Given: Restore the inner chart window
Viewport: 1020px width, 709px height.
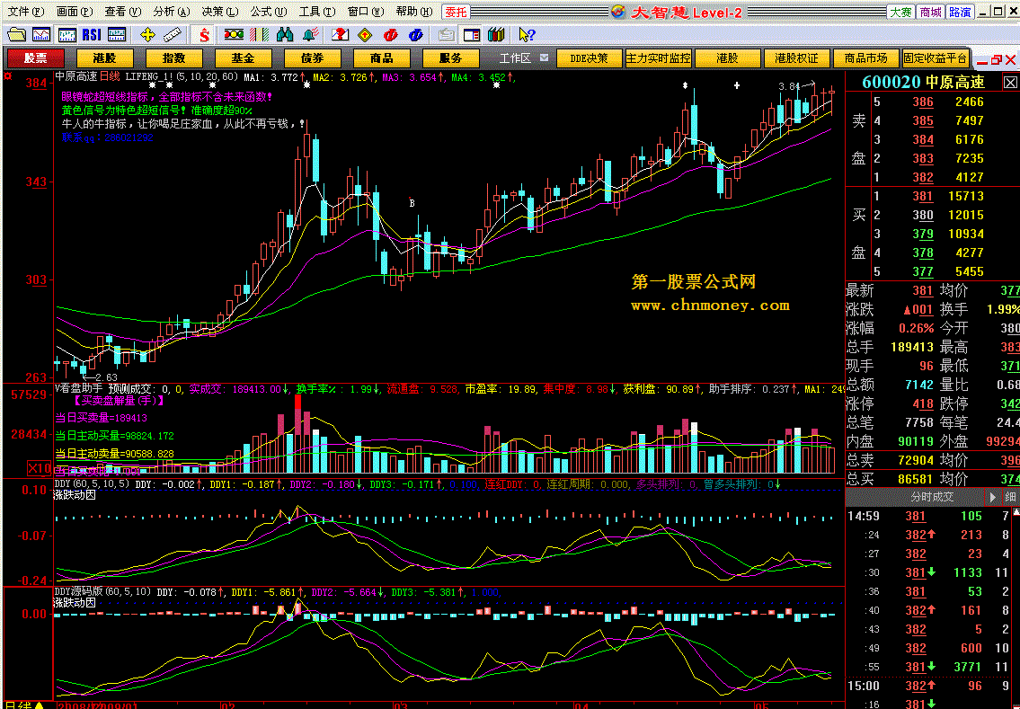Looking at the screenshot, I should tap(996, 60).
